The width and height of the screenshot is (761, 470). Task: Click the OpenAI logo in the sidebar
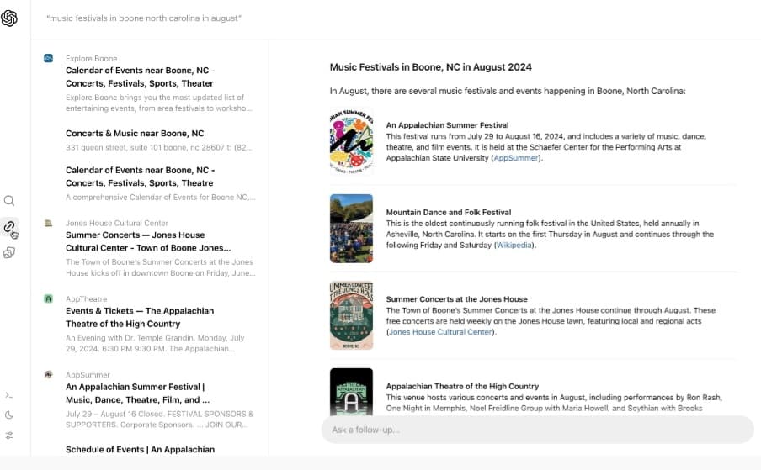(9, 18)
